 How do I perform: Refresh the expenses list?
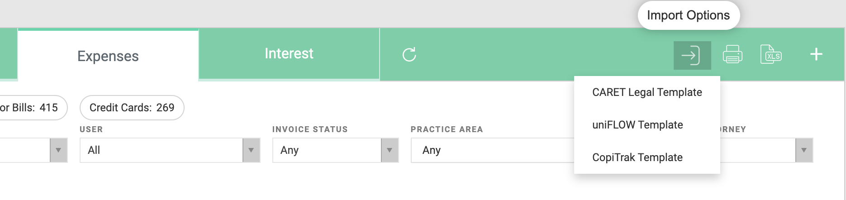click(x=409, y=55)
